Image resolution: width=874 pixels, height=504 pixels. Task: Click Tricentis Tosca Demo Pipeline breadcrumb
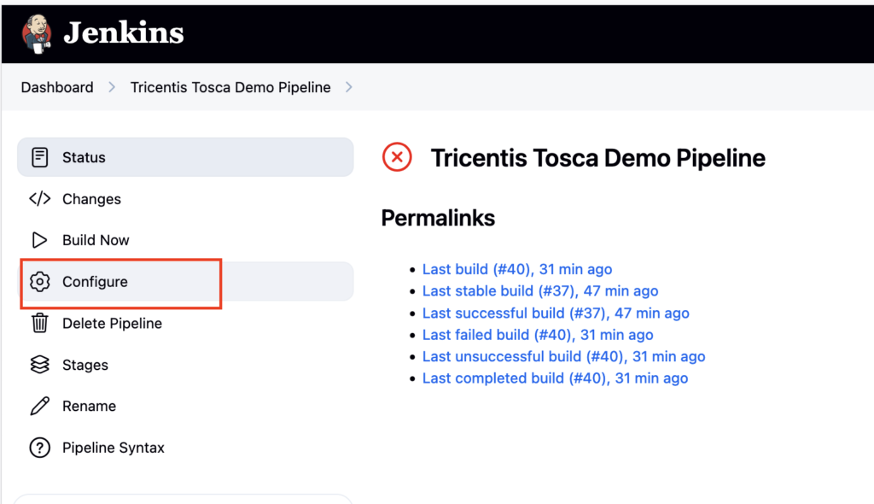coord(230,88)
